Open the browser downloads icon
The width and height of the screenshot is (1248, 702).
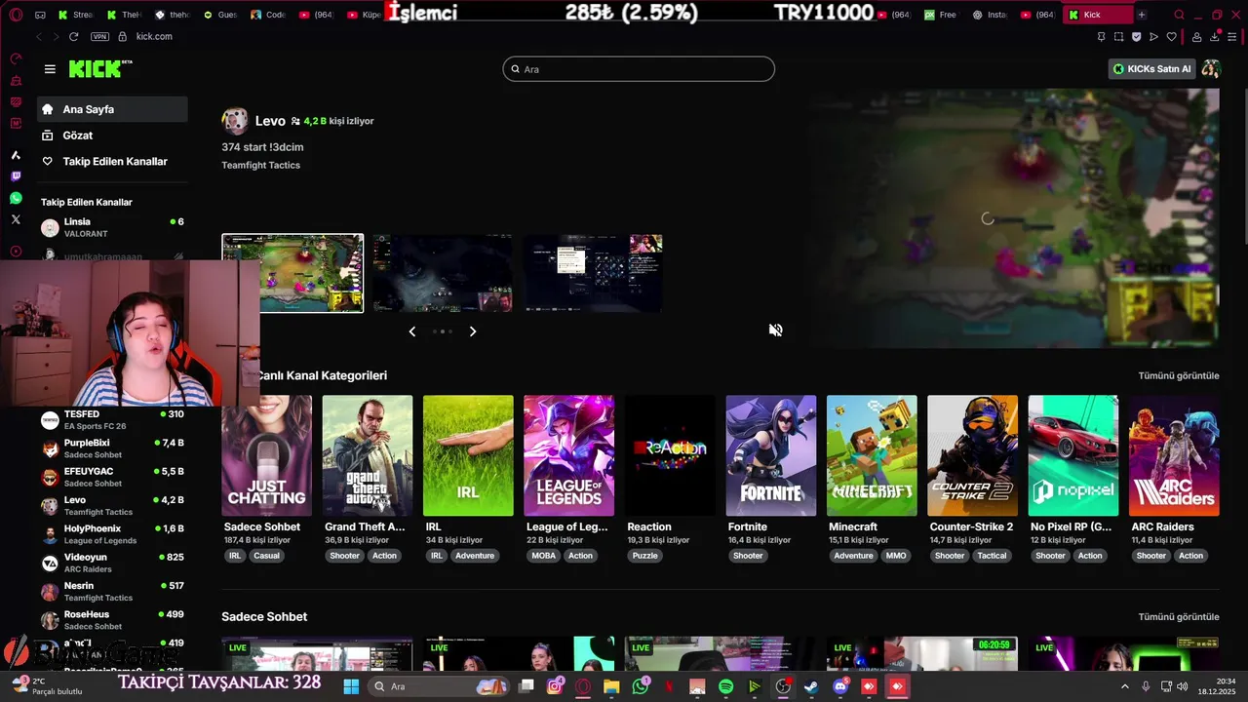1215,36
